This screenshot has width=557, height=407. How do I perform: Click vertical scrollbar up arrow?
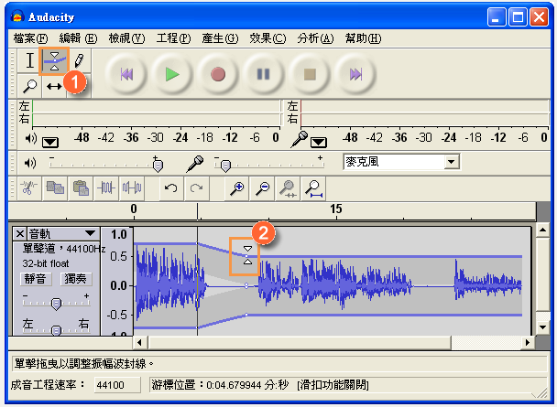(542, 230)
